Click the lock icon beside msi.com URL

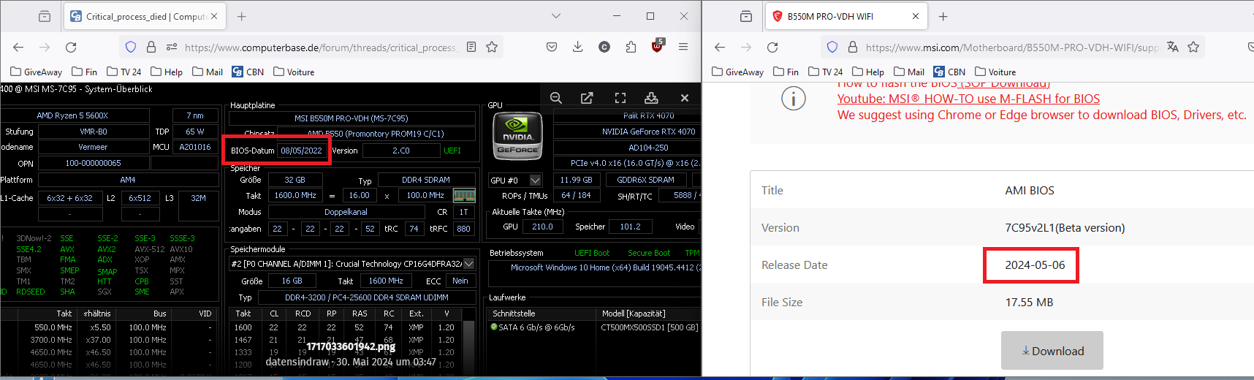(x=853, y=47)
